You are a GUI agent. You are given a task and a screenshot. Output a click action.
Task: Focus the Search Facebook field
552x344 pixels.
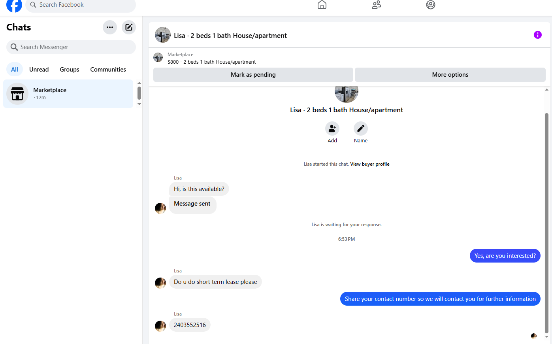click(81, 5)
